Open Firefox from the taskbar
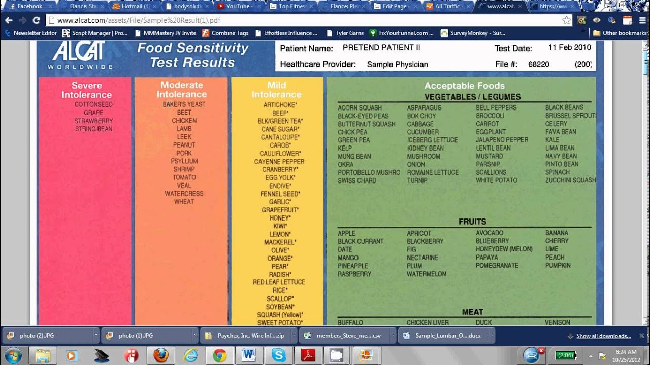This screenshot has width=650, height=365. 160,355
